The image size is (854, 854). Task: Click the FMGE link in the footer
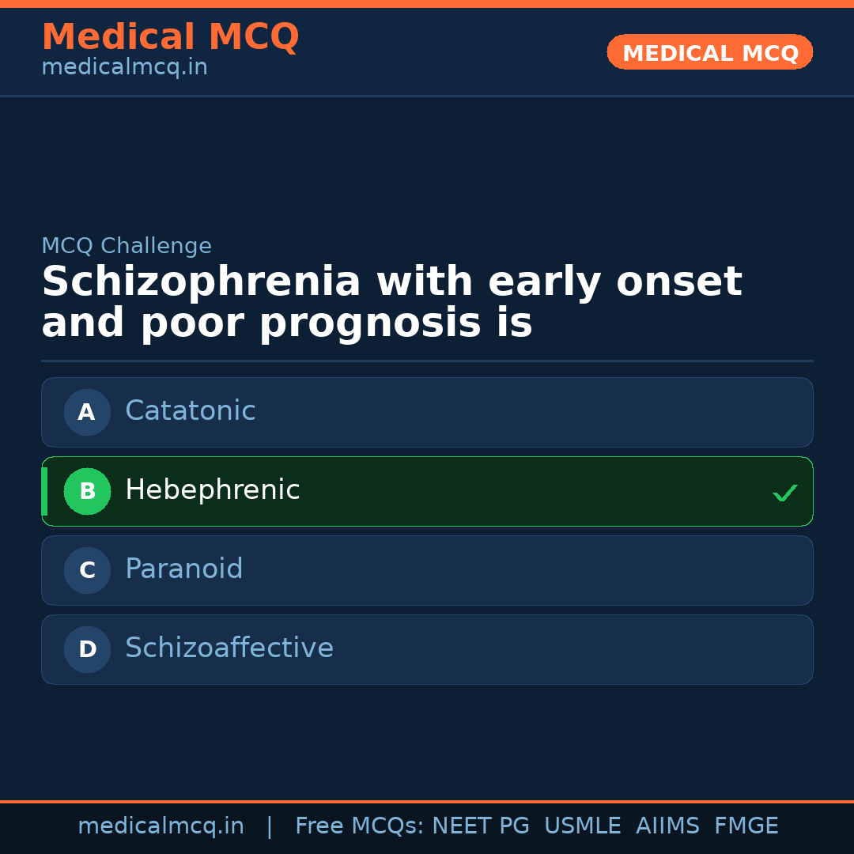[x=746, y=825]
